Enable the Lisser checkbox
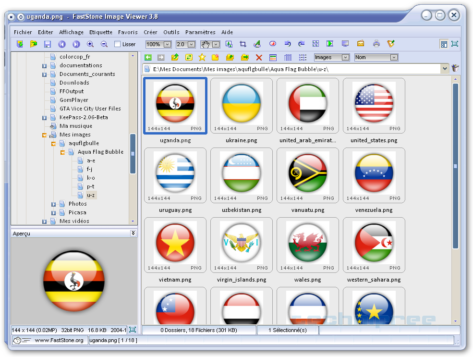This screenshot has width=473, height=357. 118,45
